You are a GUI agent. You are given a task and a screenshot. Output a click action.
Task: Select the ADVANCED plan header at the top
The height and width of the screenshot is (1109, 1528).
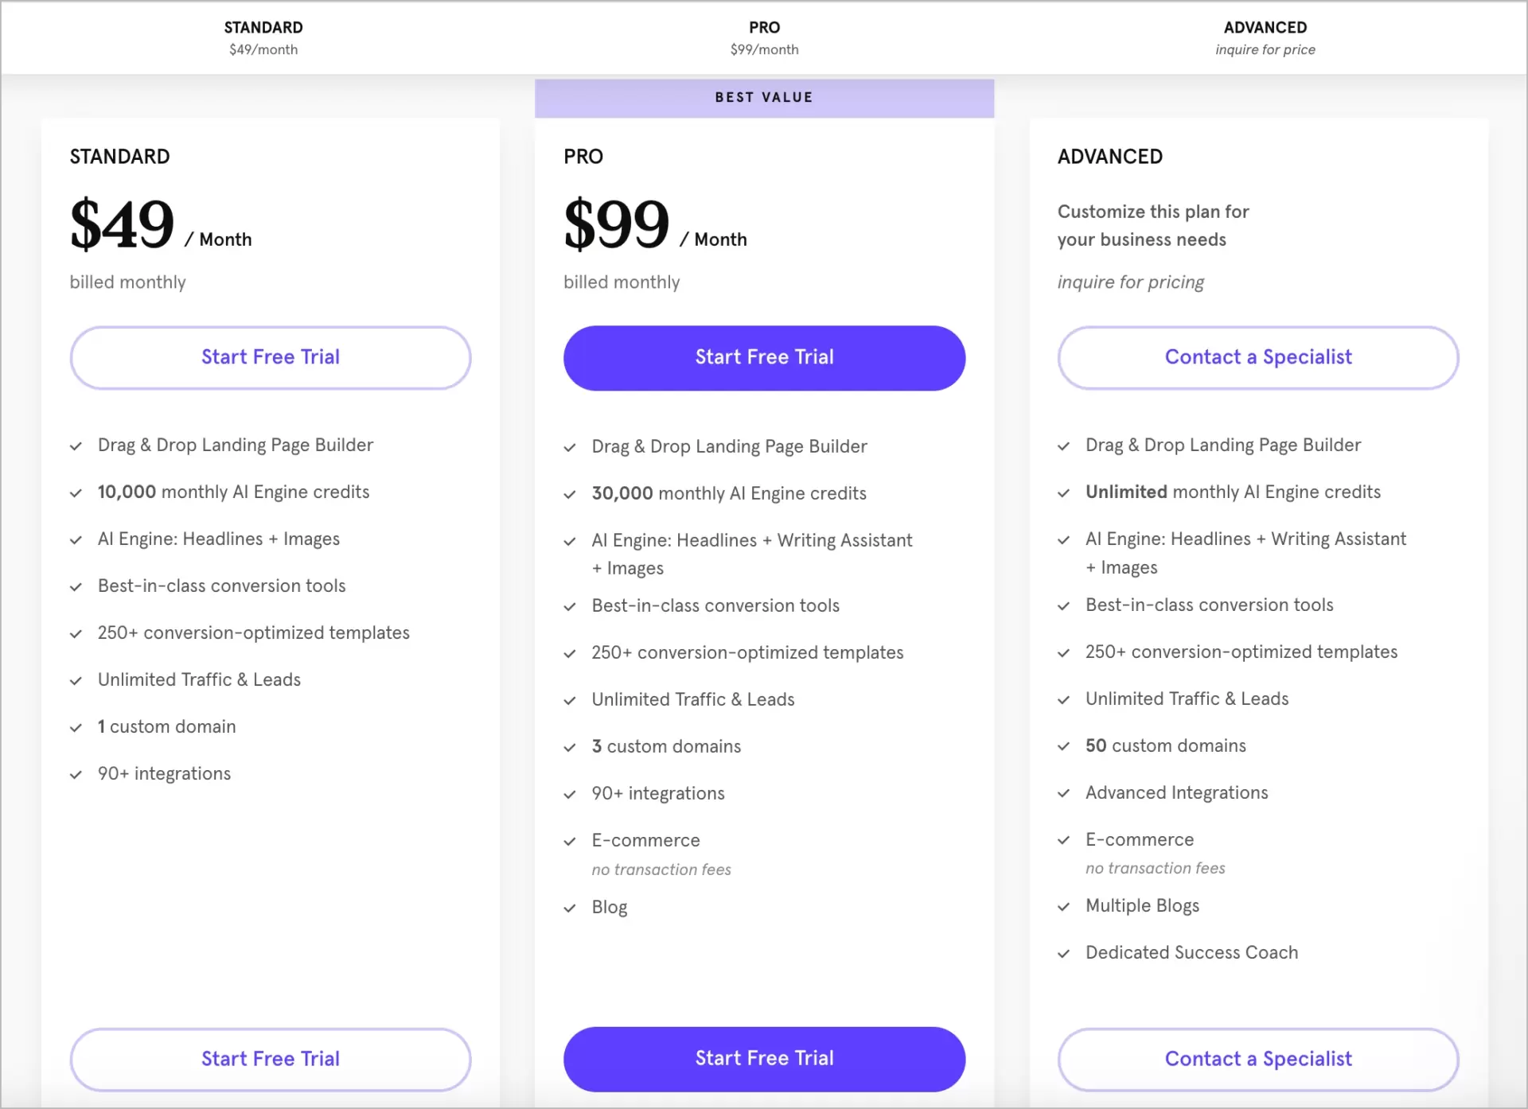(1265, 27)
